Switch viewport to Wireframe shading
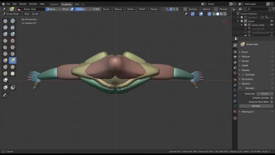The image size is (275, 155). pos(214,14)
